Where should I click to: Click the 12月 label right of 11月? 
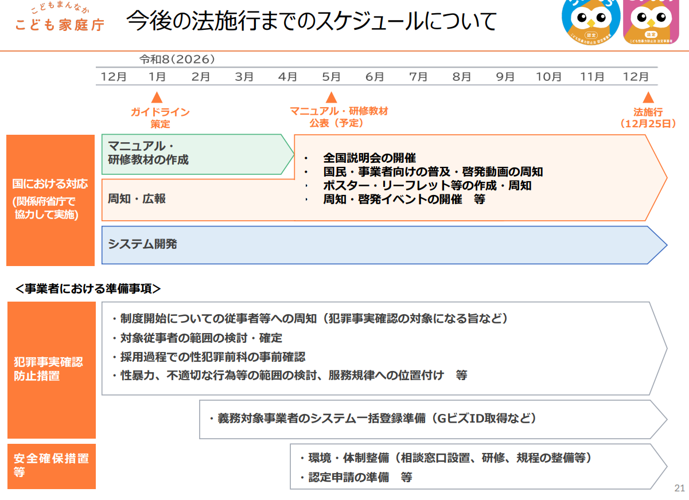[636, 76]
